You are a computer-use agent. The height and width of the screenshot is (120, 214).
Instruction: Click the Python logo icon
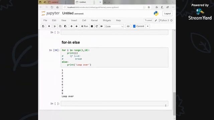click(156, 13)
